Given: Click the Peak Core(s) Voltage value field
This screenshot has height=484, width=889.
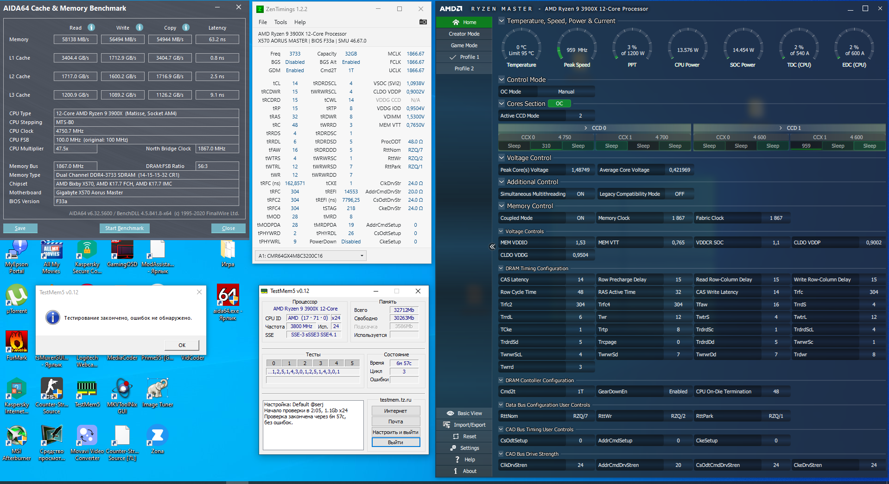Looking at the screenshot, I should pos(580,170).
